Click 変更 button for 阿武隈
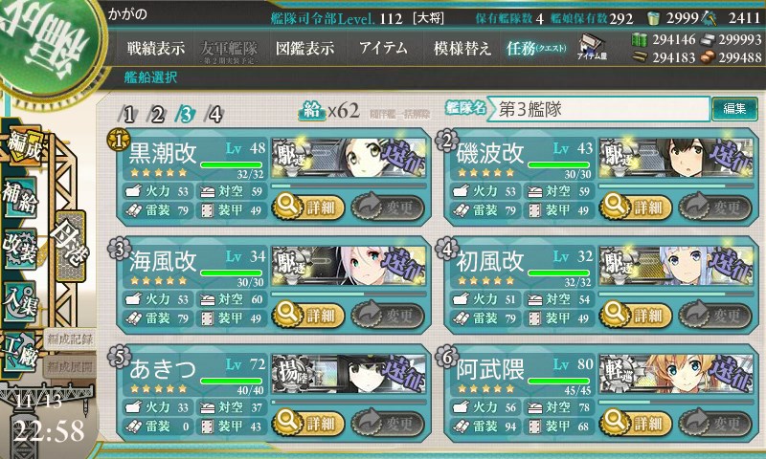Screen dimensions: 766x459 [714, 423]
